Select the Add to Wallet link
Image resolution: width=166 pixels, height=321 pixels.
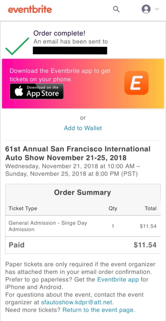coord(83,128)
